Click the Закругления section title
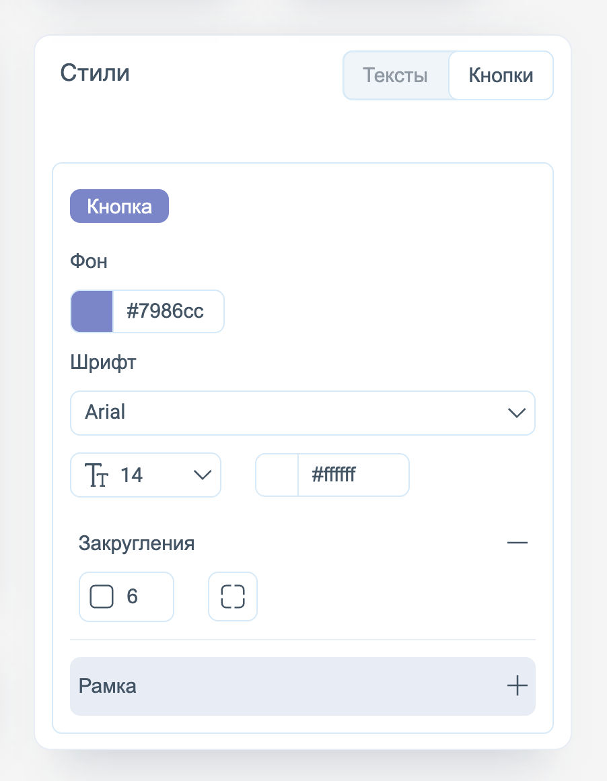The image size is (607, 781). pos(137,543)
